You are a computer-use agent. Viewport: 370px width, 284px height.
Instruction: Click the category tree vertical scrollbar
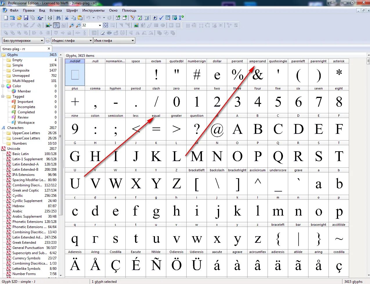(x=61, y=165)
